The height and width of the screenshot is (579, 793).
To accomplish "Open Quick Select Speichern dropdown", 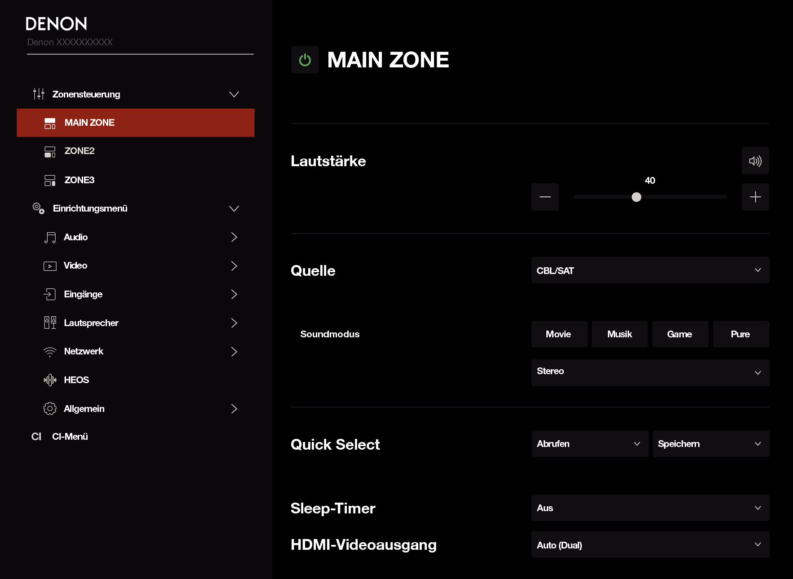I will [710, 444].
